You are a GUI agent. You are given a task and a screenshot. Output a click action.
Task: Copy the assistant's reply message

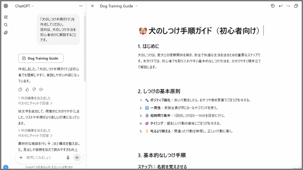tap(20, 89)
